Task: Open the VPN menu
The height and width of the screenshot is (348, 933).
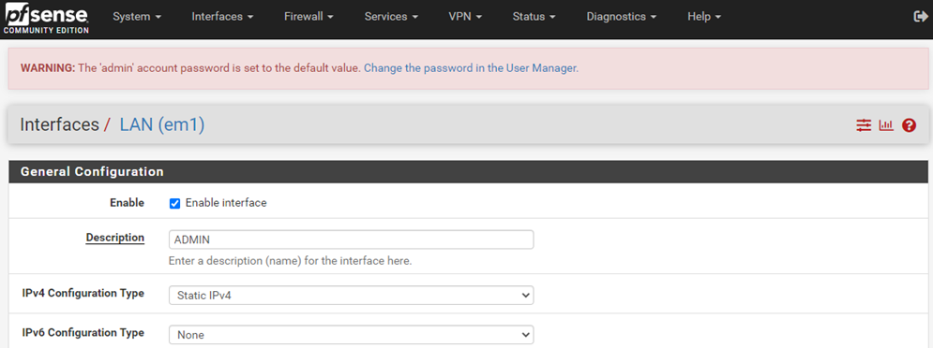Action: click(x=465, y=17)
